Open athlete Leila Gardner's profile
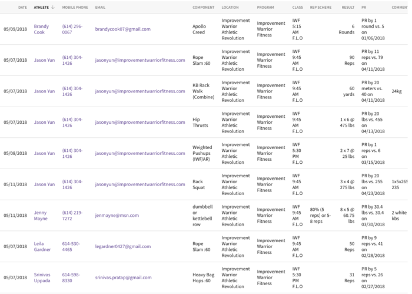This screenshot has width=412, height=294. tap(42, 246)
